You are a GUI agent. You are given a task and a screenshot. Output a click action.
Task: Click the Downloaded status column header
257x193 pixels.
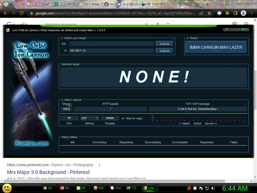coord(180,142)
